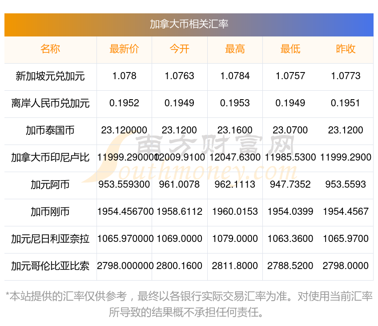Open the 加元哥伦比亚比索 row label

(50, 266)
